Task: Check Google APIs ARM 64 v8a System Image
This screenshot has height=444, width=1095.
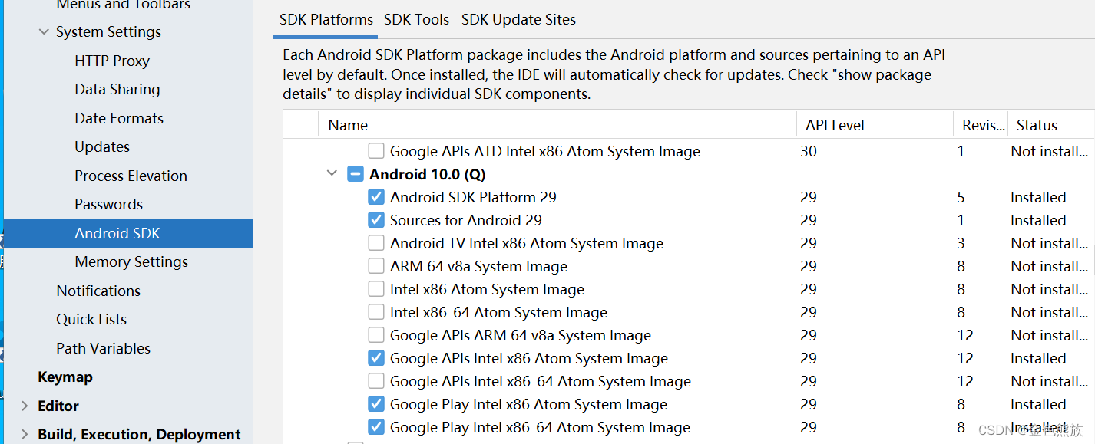Action: 376,335
